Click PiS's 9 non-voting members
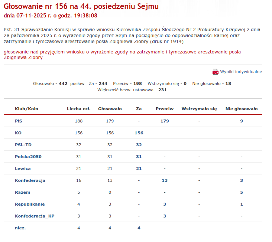The height and width of the screenshot is (242, 272). [242, 121]
